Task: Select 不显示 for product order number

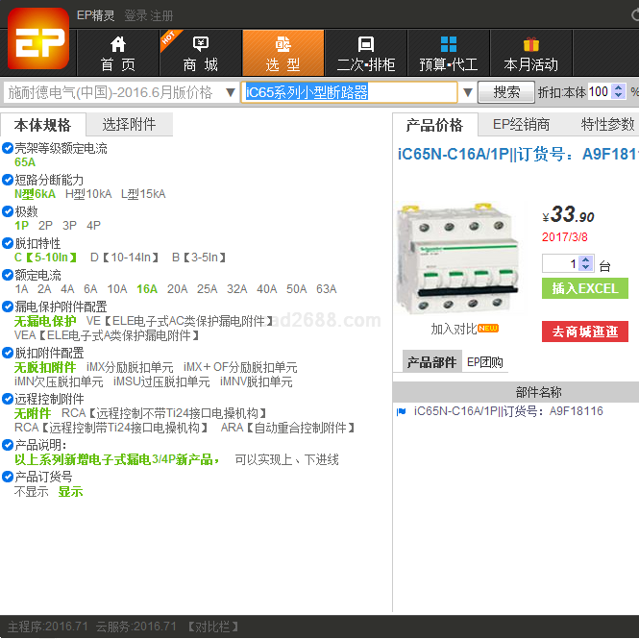Action: coord(31,492)
